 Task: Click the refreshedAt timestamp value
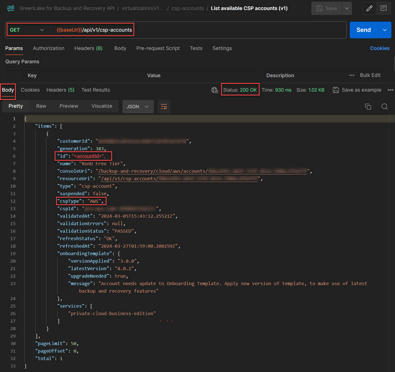click(138, 246)
